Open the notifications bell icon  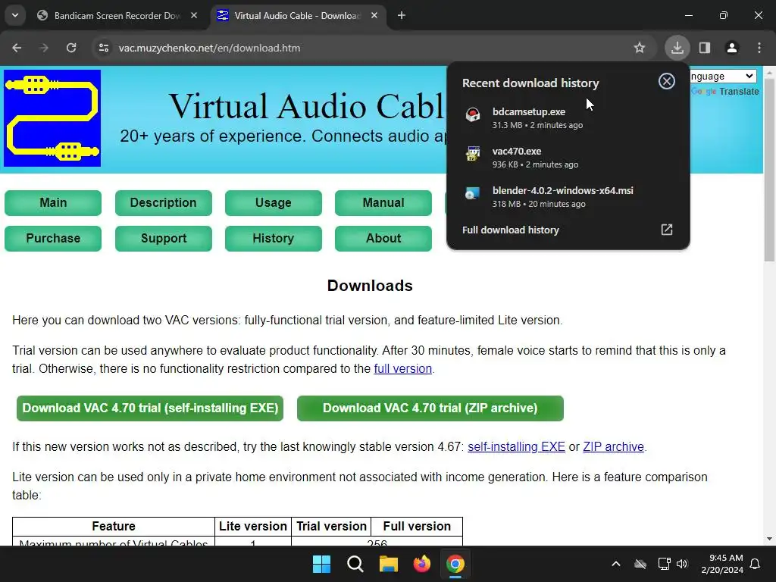click(x=756, y=564)
